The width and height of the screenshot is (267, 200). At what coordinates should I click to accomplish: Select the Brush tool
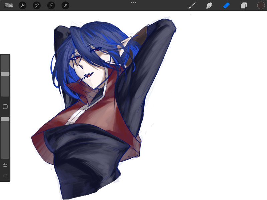pyautogui.click(x=192, y=5)
